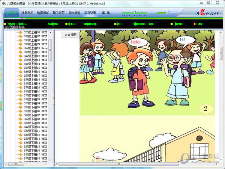Click content pane vertical scrollbar thumb

[x=221, y=53]
